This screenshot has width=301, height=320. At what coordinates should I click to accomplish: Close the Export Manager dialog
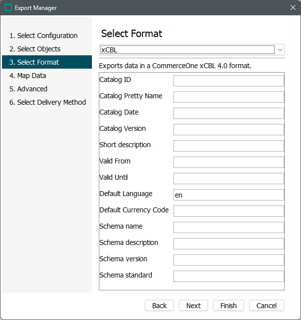(x=293, y=8)
